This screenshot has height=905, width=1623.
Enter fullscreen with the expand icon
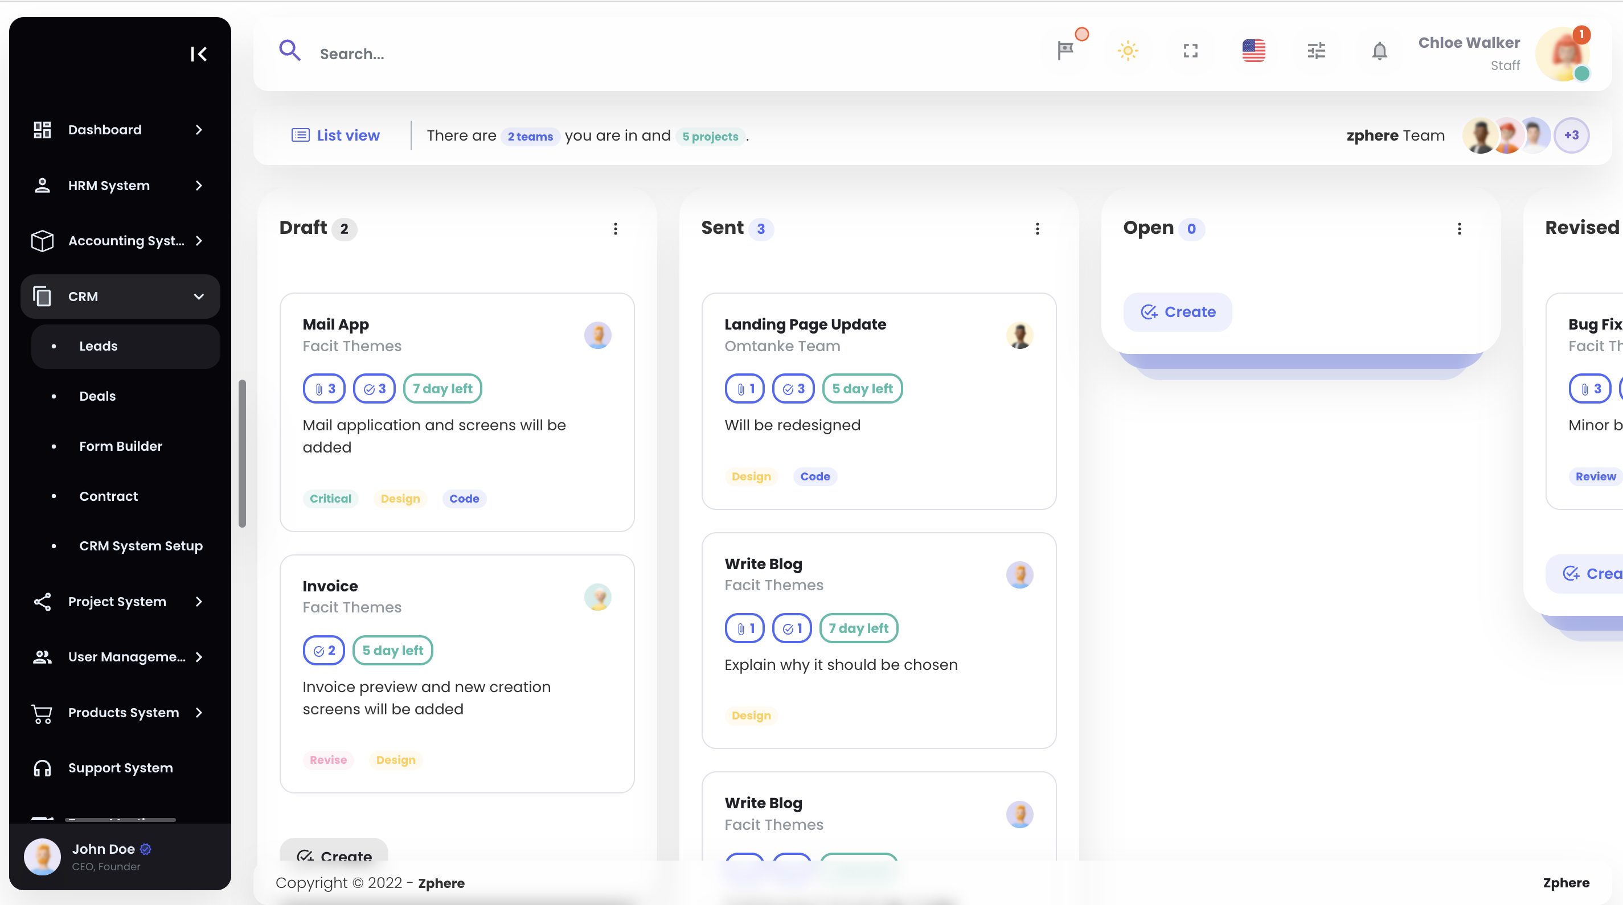tap(1190, 51)
